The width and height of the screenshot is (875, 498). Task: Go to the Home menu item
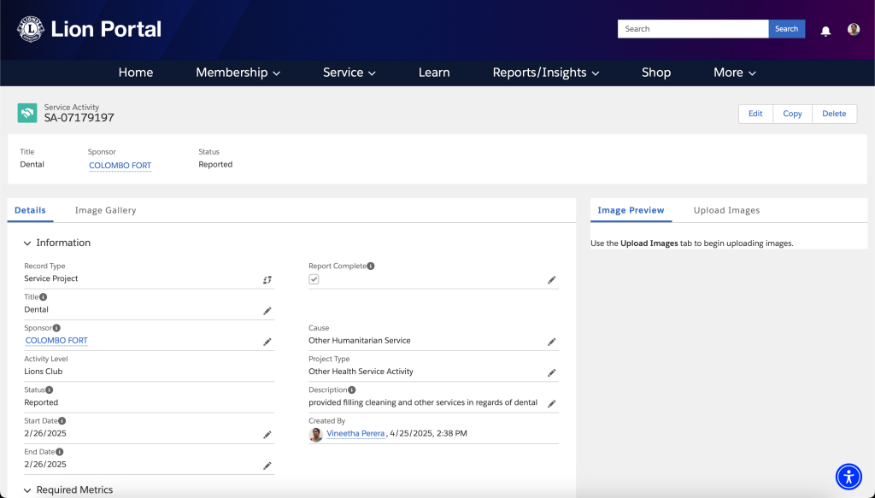point(136,73)
